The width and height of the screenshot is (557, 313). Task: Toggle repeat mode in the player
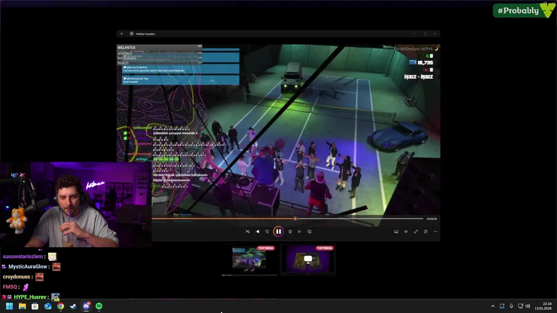point(309,232)
